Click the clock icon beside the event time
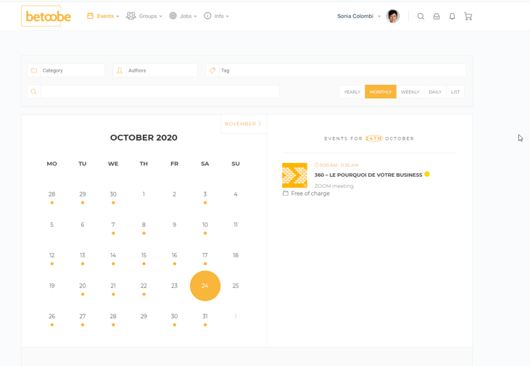The height and width of the screenshot is (366, 530). 316,165
